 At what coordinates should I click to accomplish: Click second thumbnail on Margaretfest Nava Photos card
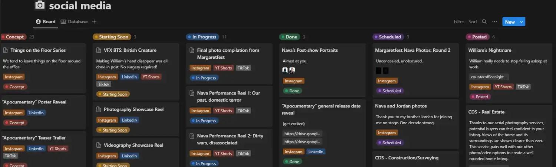(x=385, y=71)
